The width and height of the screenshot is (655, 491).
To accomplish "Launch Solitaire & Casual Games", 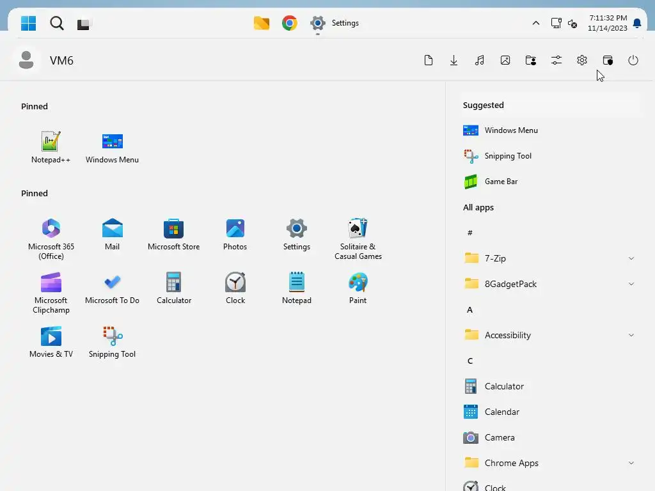I will (358, 239).
